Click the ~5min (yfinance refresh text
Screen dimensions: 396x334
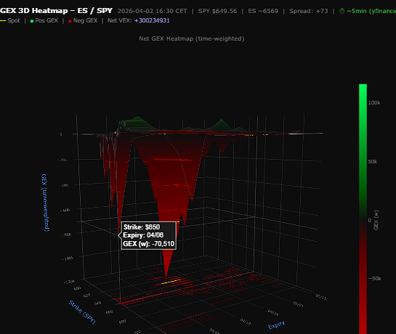coord(371,11)
